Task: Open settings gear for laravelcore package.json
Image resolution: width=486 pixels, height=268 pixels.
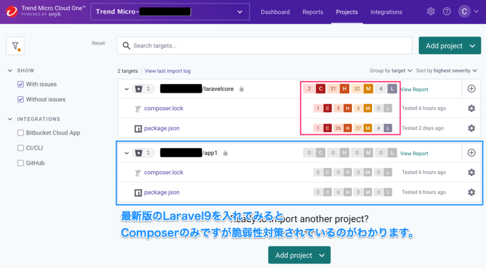Action: click(x=471, y=128)
